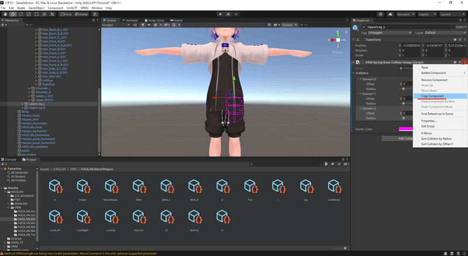Open Transform component help icon
468x256 pixels.
tap(455, 39)
